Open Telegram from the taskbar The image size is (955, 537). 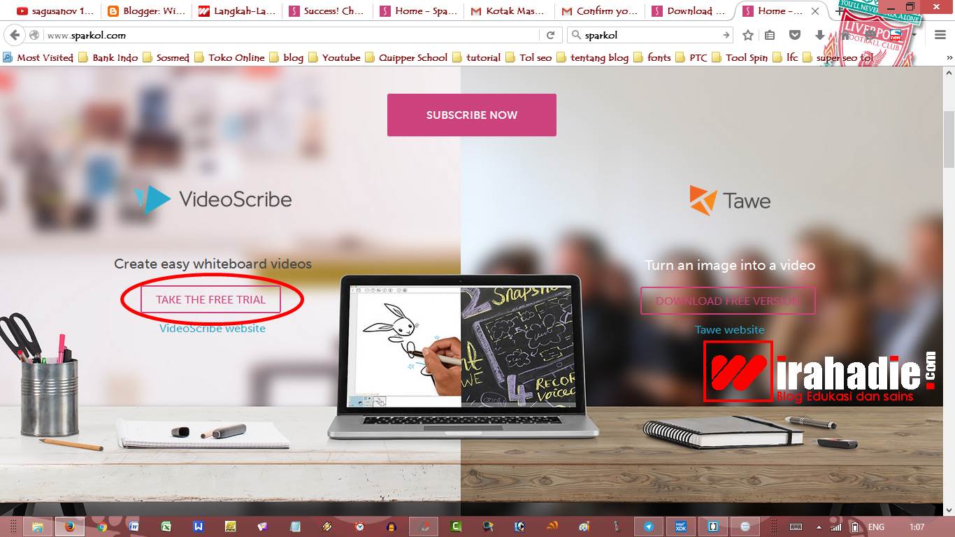649,527
